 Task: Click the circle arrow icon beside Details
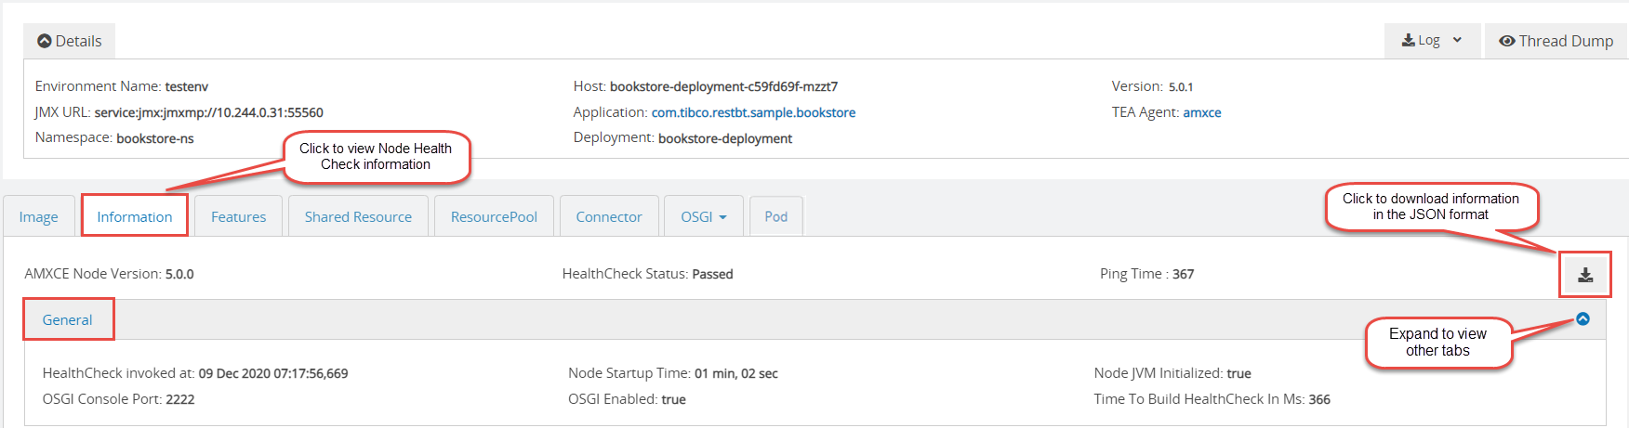click(45, 41)
